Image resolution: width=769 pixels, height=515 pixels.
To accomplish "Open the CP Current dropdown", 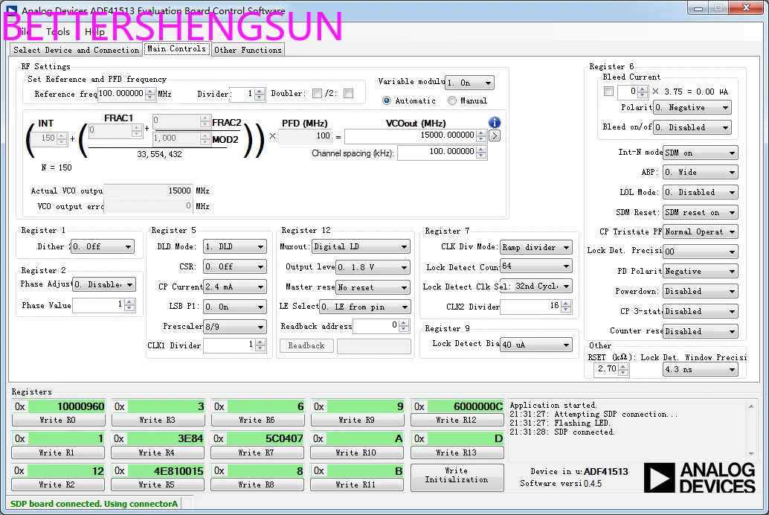I will 235,287.
